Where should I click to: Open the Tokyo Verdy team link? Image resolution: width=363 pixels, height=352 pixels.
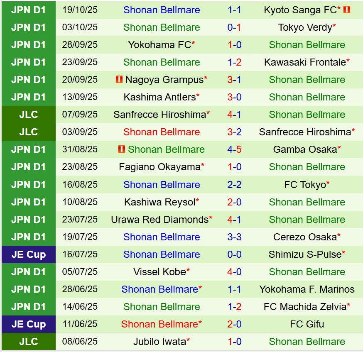point(305,27)
